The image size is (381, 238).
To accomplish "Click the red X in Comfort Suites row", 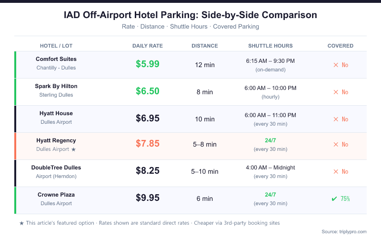I will tap(336, 65).
